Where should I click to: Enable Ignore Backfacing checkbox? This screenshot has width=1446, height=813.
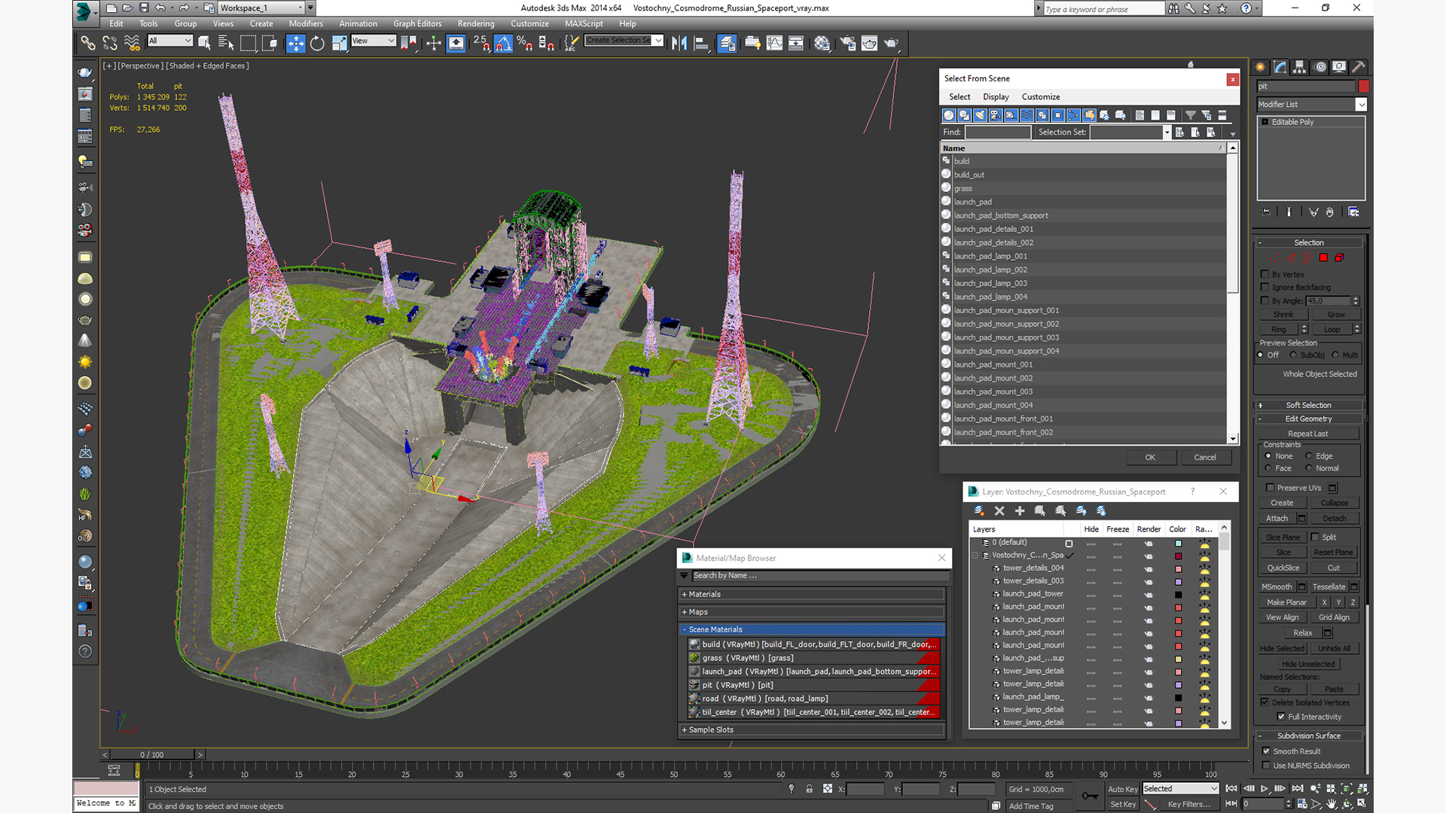click(1265, 287)
